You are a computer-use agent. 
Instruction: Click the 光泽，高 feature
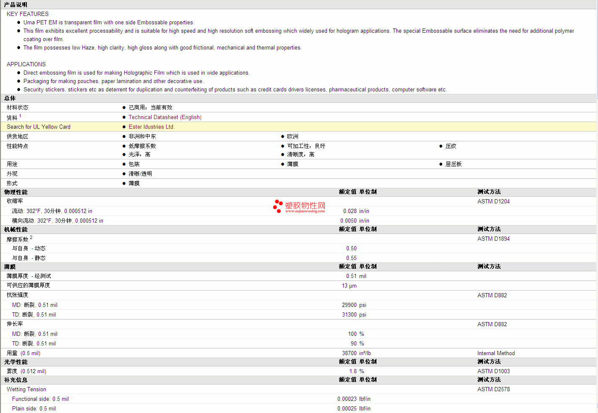click(x=140, y=155)
